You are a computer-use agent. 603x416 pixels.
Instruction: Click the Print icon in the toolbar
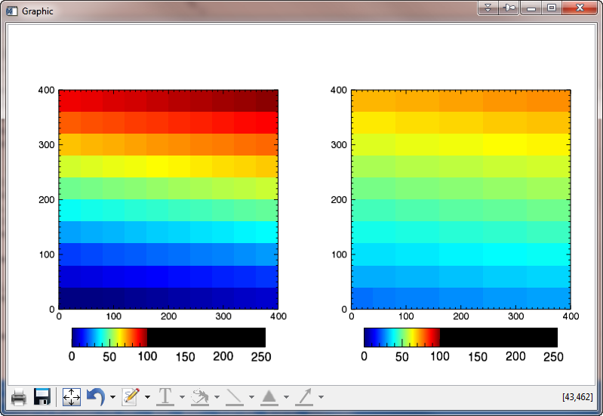click(19, 396)
